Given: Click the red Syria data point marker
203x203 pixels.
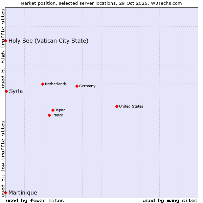Looking at the screenshot, I should [6, 91].
